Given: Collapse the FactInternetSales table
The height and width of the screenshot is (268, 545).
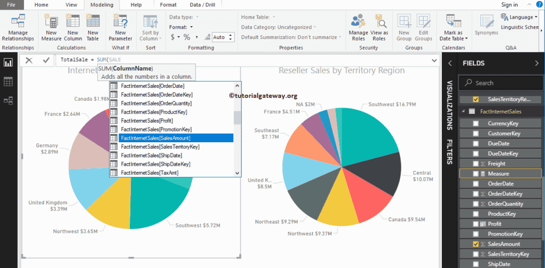Looking at the screenshot, I should (463, 112).
